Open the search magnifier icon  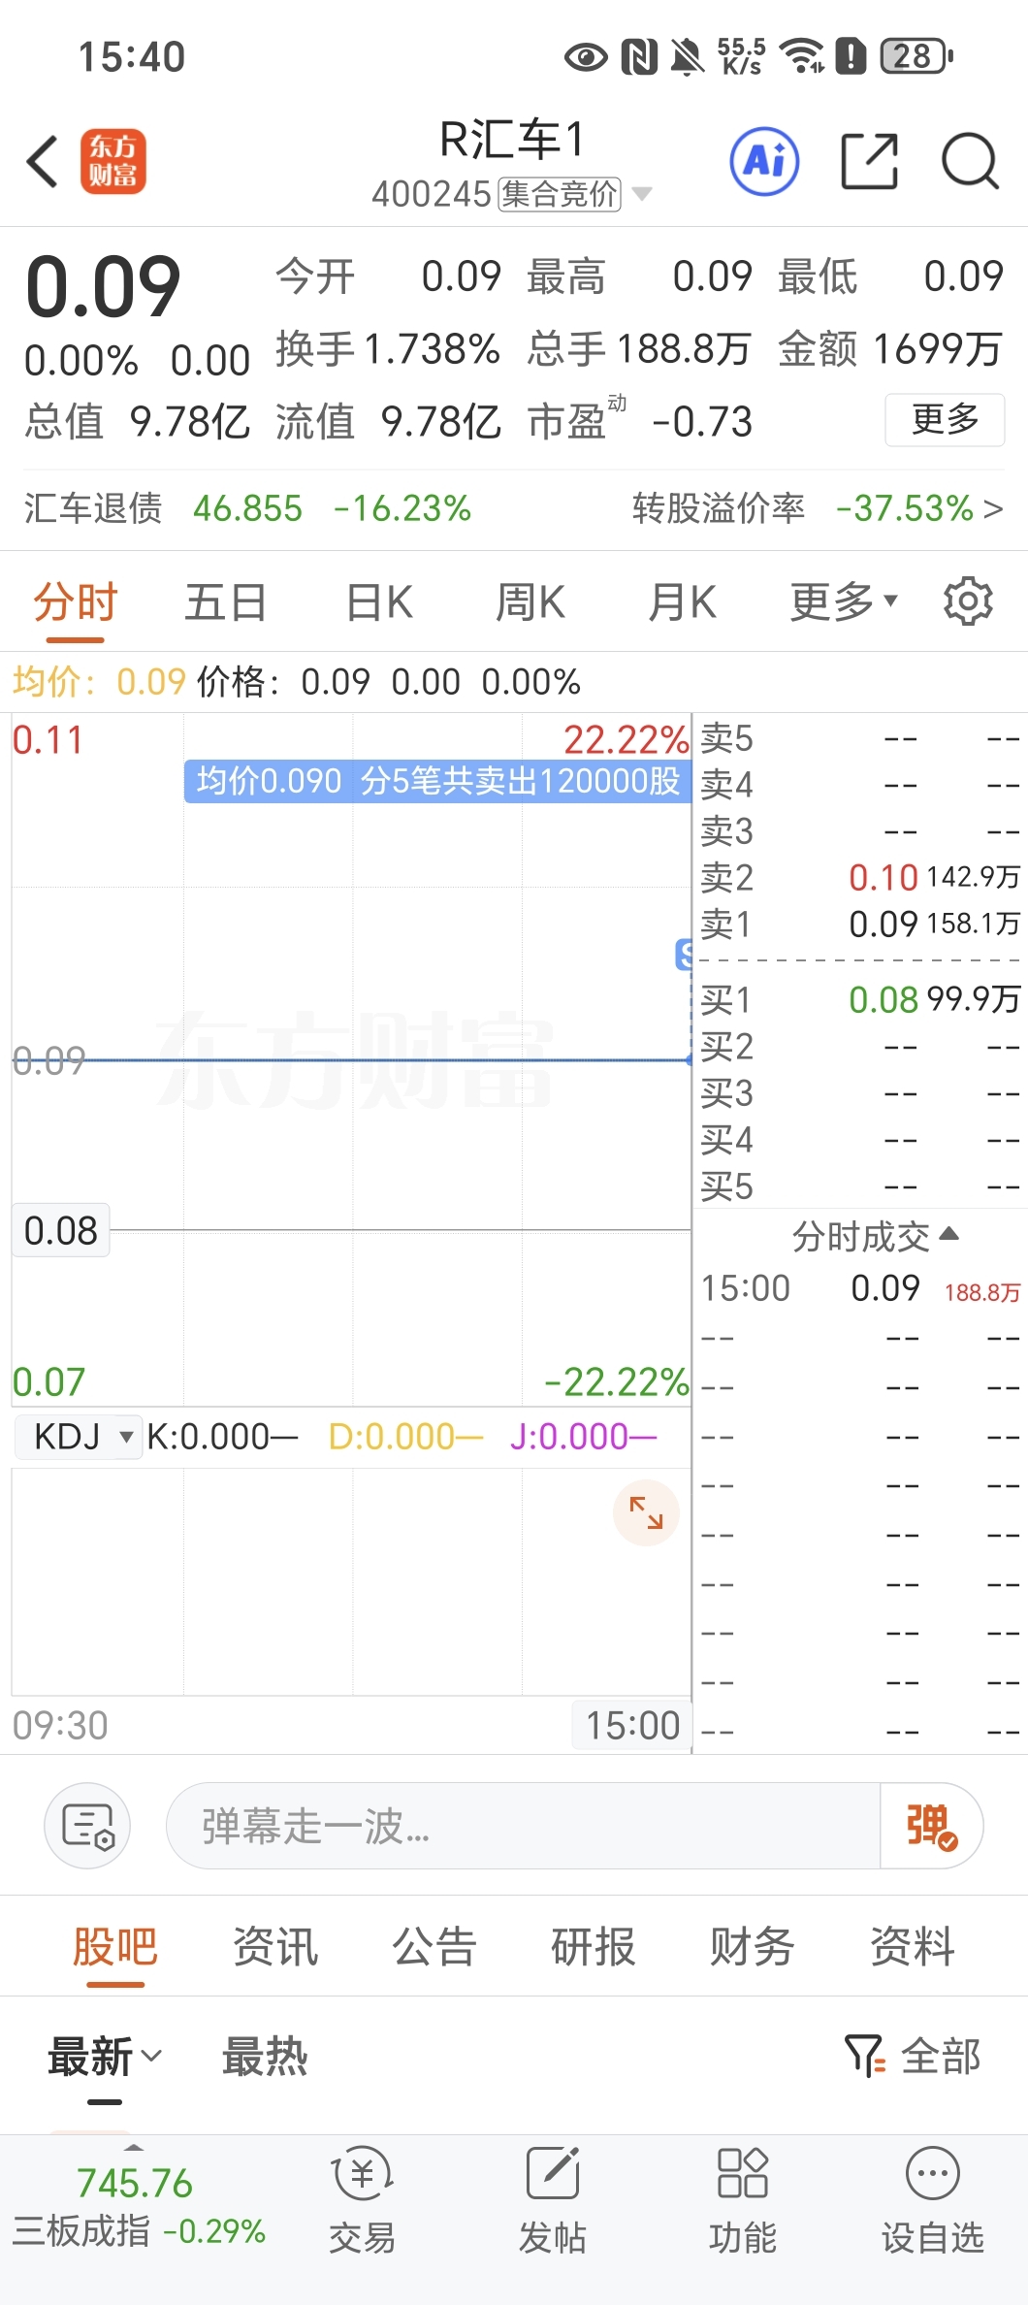[x=970, y=161]
